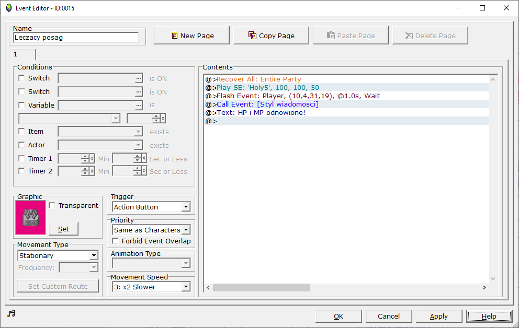The height and width of the screenshot is (328, 519).
Task: Click the up arrow of Contents vertical scrollbar
Action: (x=493, y=79)
